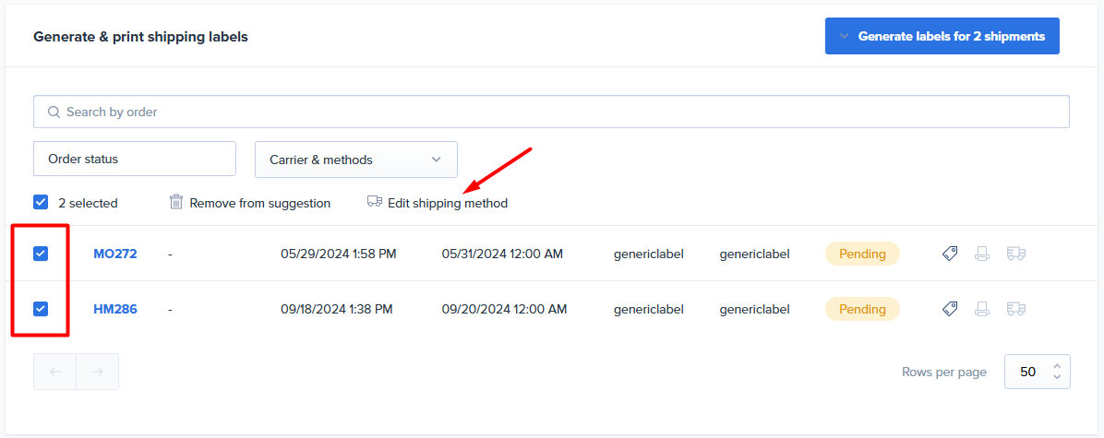The width and height of the screenshot is (1104, 438).
Task: Open the Rows per page selector
Action: [1037, 372]
